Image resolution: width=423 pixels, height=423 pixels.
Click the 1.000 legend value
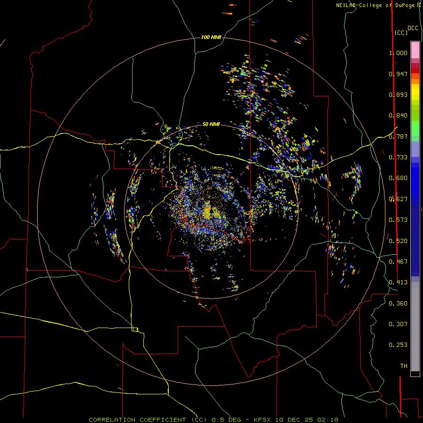tap(398, 53)
